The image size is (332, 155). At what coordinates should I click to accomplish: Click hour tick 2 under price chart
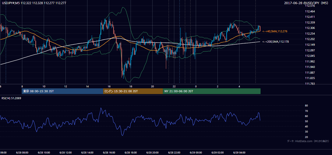tap(218, 86)
